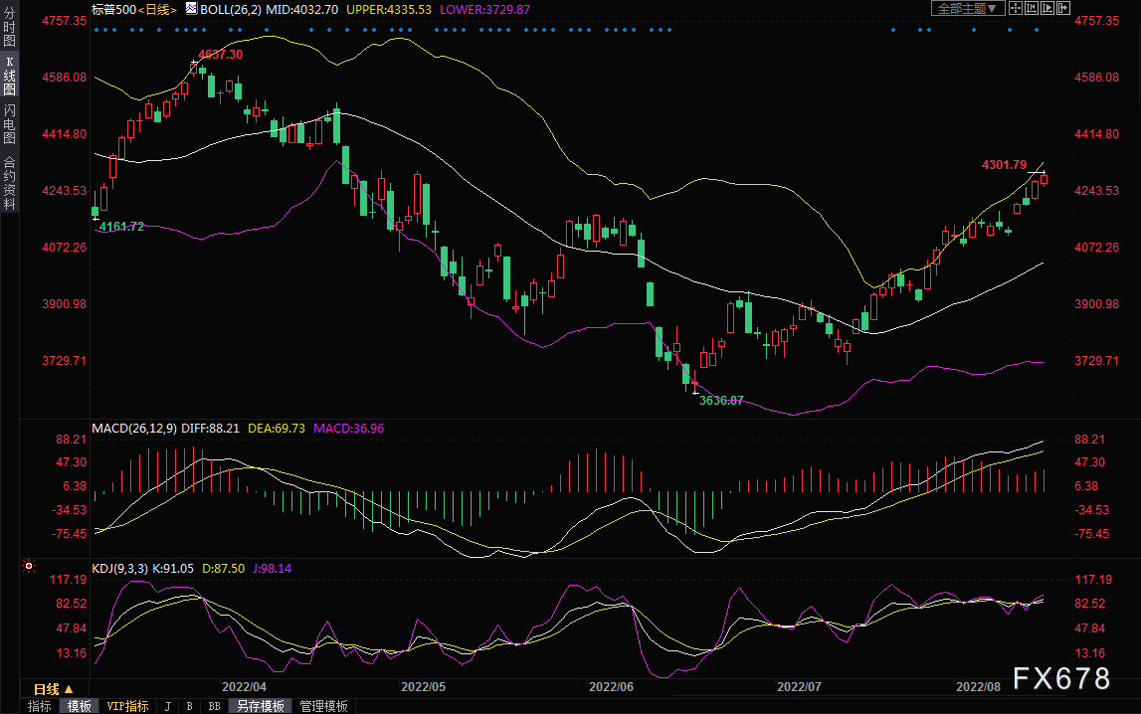Click the left MACD axis 47.30 value

click(x=72, y=462)
